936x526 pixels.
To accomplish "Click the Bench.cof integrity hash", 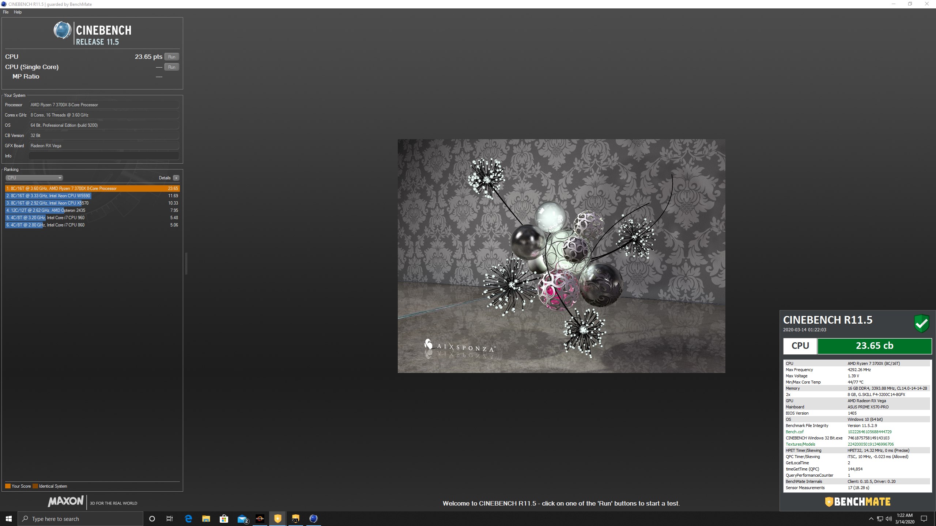I will tap(869, 432).
